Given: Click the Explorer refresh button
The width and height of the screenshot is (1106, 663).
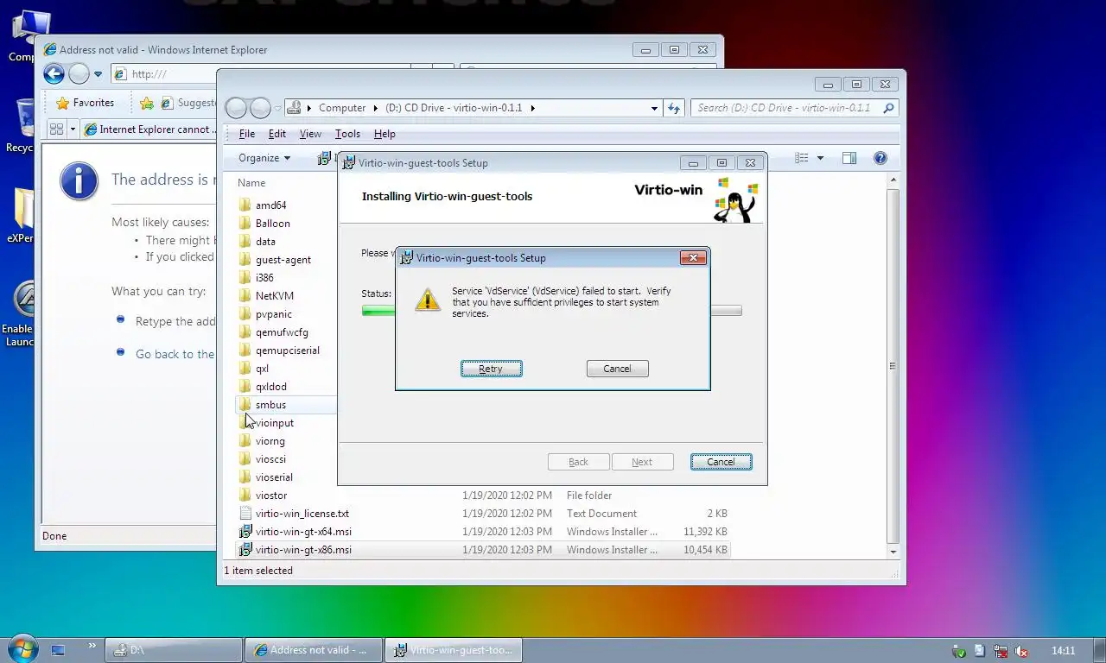Looking at the screenshot, I should (x=675, y=108).
